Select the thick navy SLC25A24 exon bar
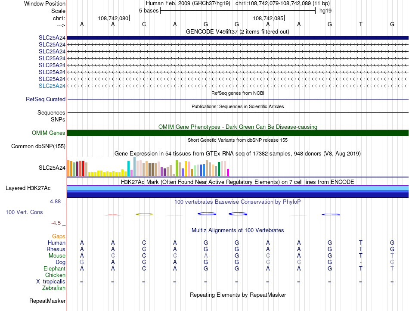Viewport: 409px width, 311px height. [x=238, y=38]
